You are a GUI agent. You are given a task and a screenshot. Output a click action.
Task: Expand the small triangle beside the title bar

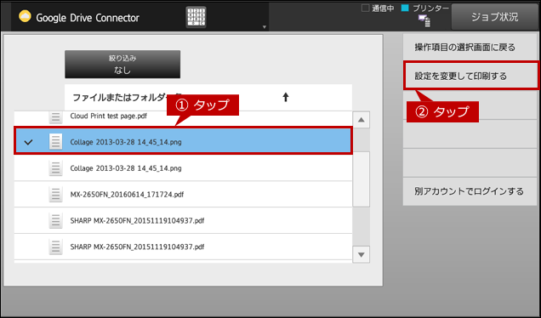pyautogui.click(x=265, y=27)
